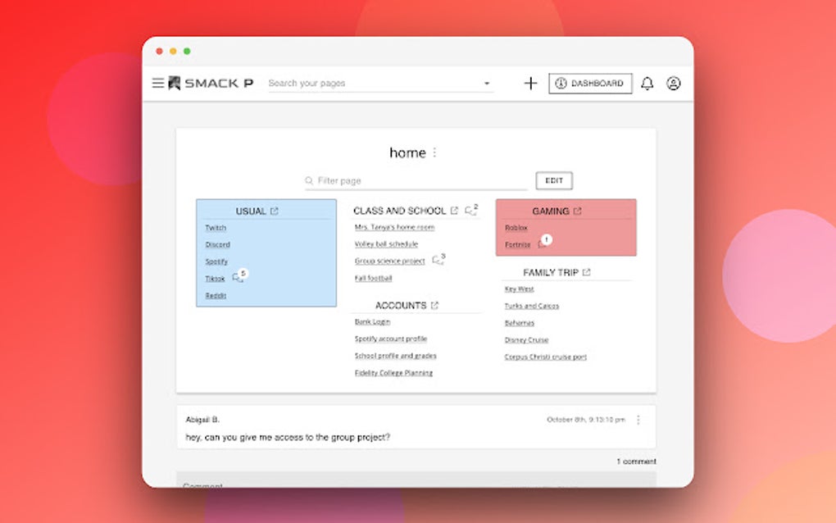This screenshot has height=523, width=836.
Task: Click the DASHBOARD button
Action: pos(590,83)
